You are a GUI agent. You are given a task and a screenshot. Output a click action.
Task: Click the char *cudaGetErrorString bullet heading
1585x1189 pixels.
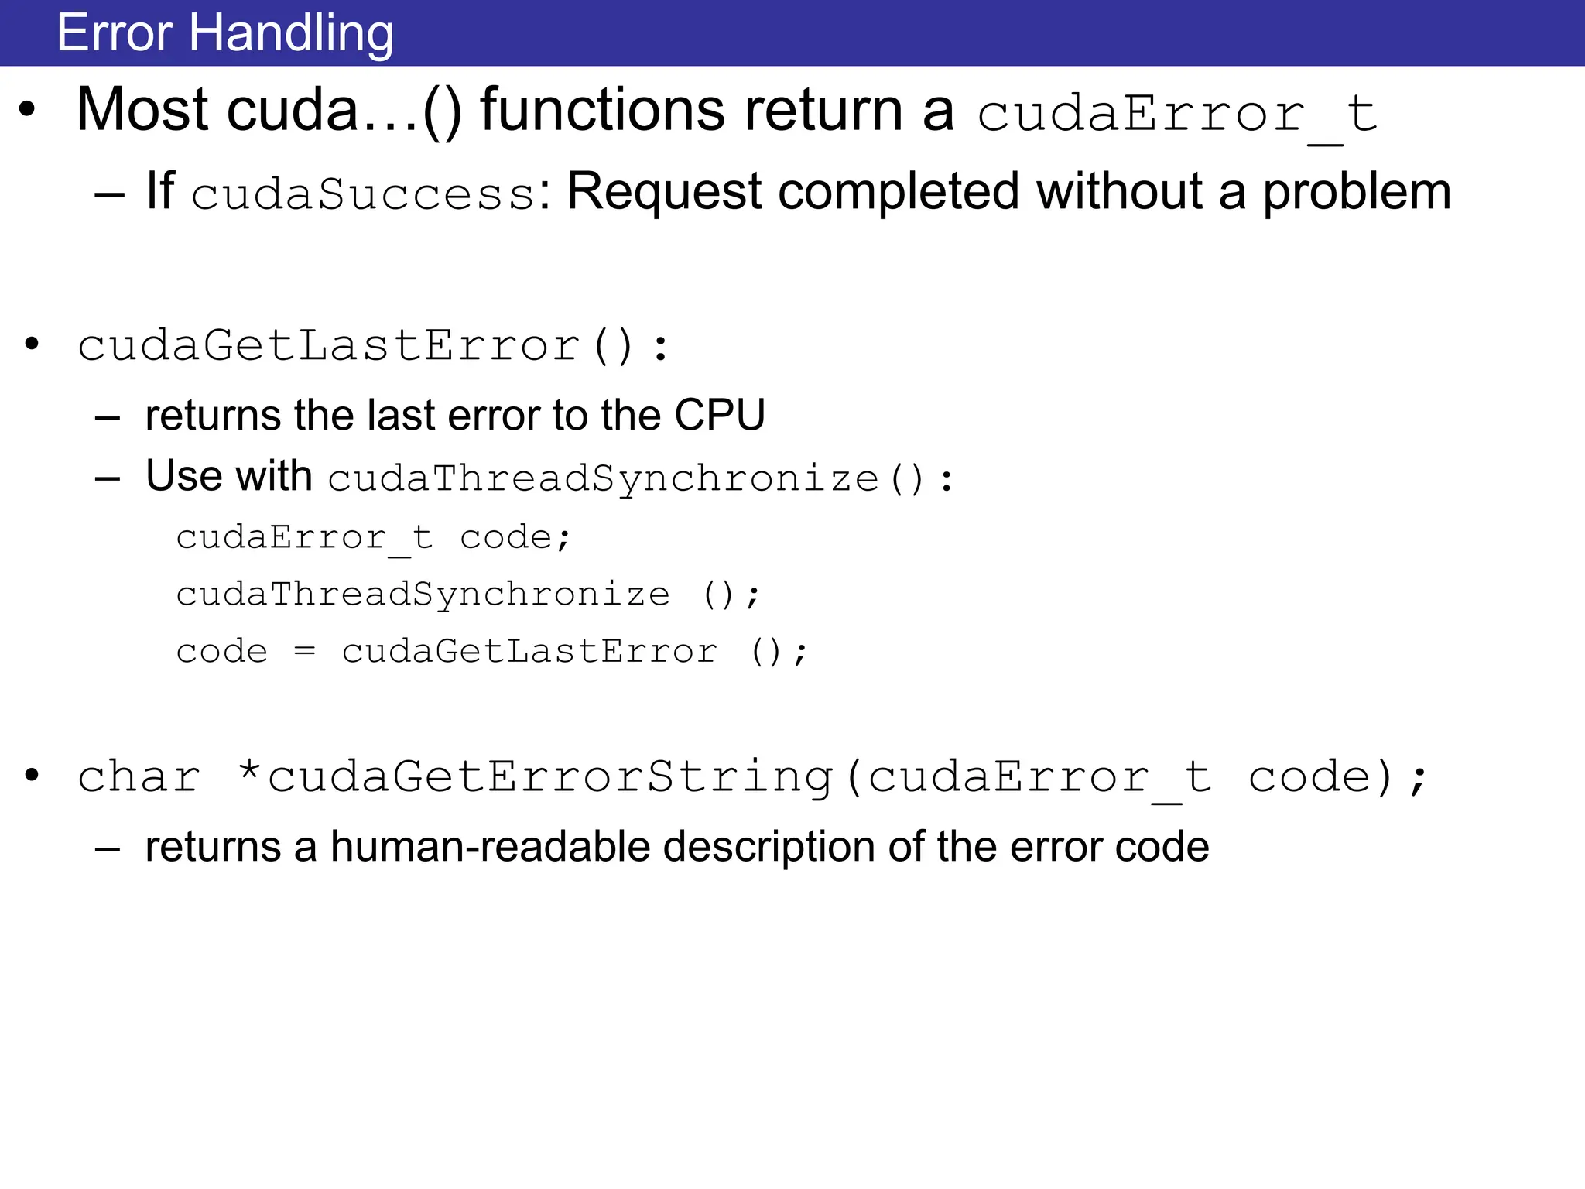(x=752, y=777)
